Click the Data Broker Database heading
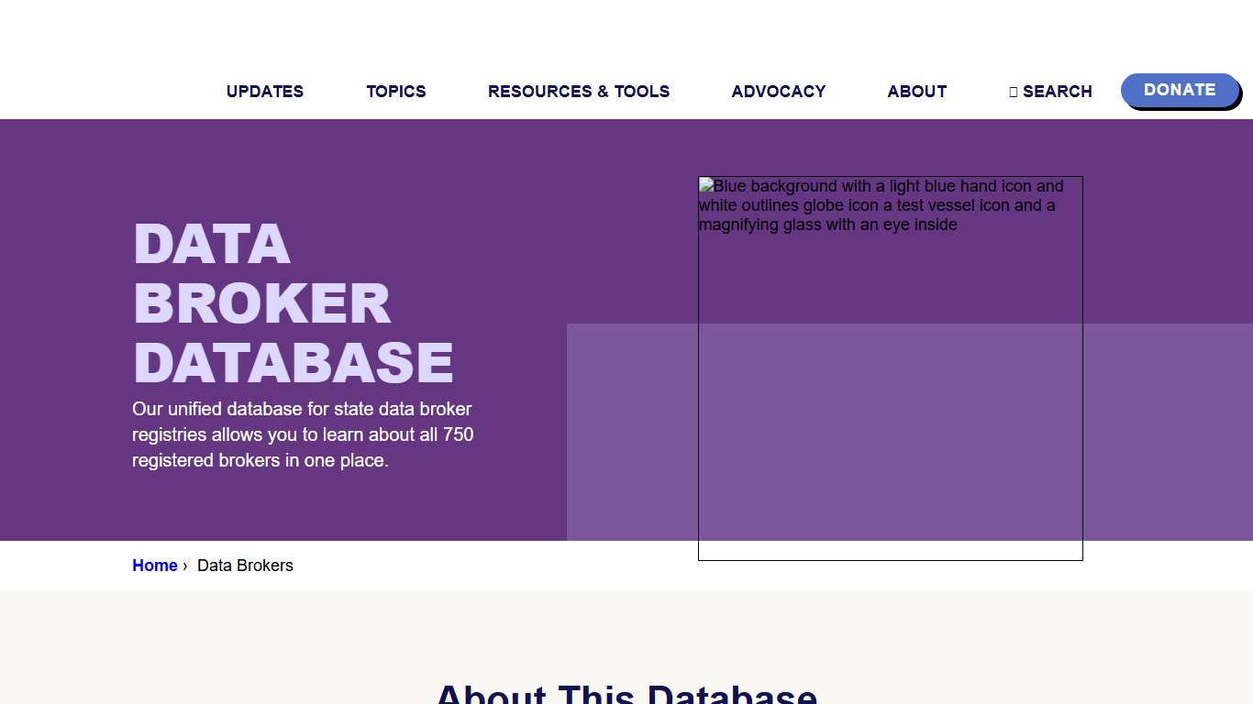1253x704 pixels. pos(292,302)
